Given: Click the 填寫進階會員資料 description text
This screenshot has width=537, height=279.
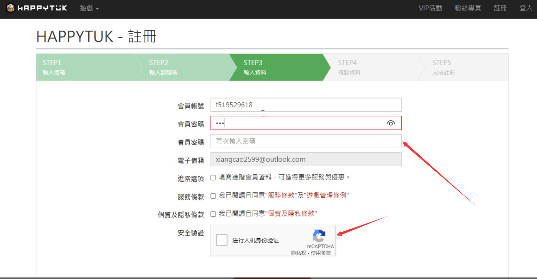Looking at the screenshot, I should pyautogui.click(x=284, y=177).
